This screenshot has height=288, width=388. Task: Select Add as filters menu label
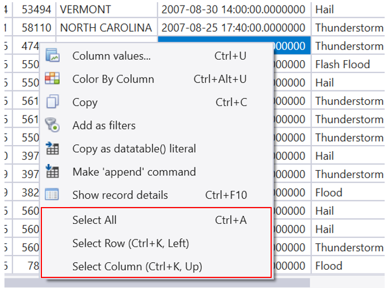104,126
